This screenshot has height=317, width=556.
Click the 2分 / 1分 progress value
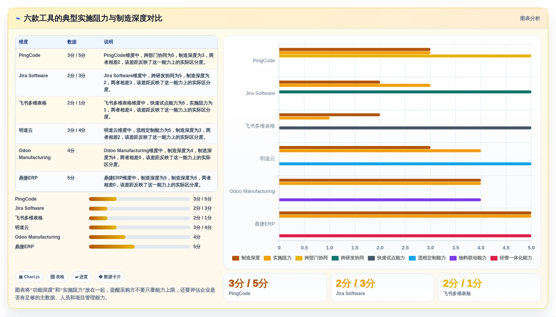pyautogui.click(x=203, y=218)
